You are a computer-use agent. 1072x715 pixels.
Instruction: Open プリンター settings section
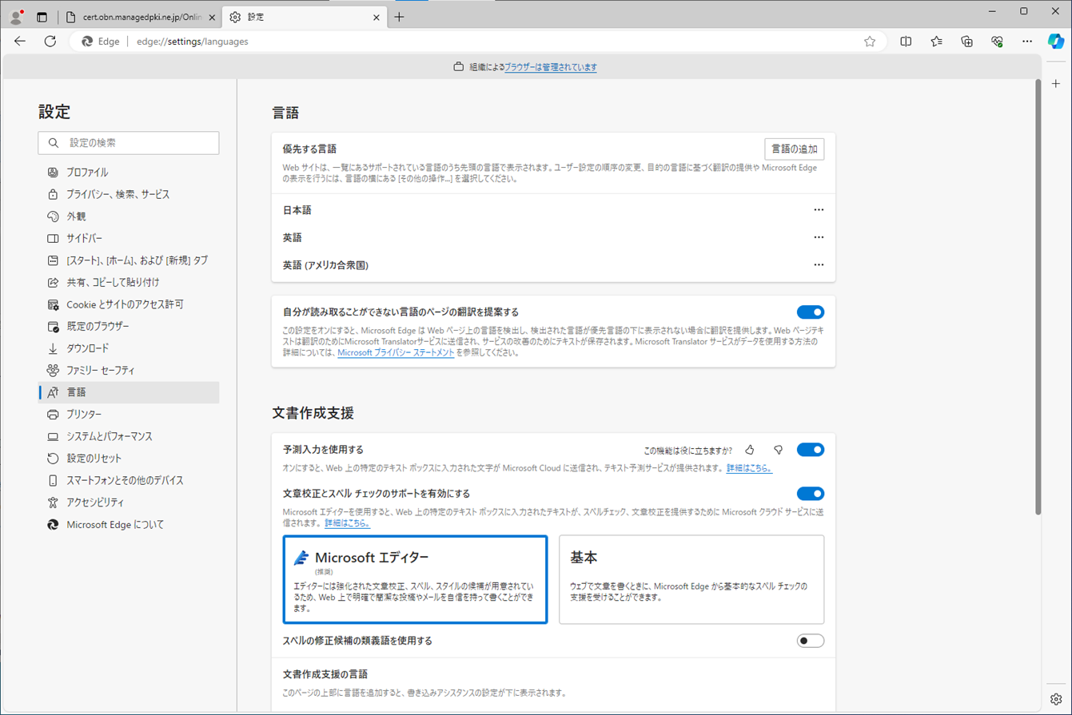click(x=129, y=415)
